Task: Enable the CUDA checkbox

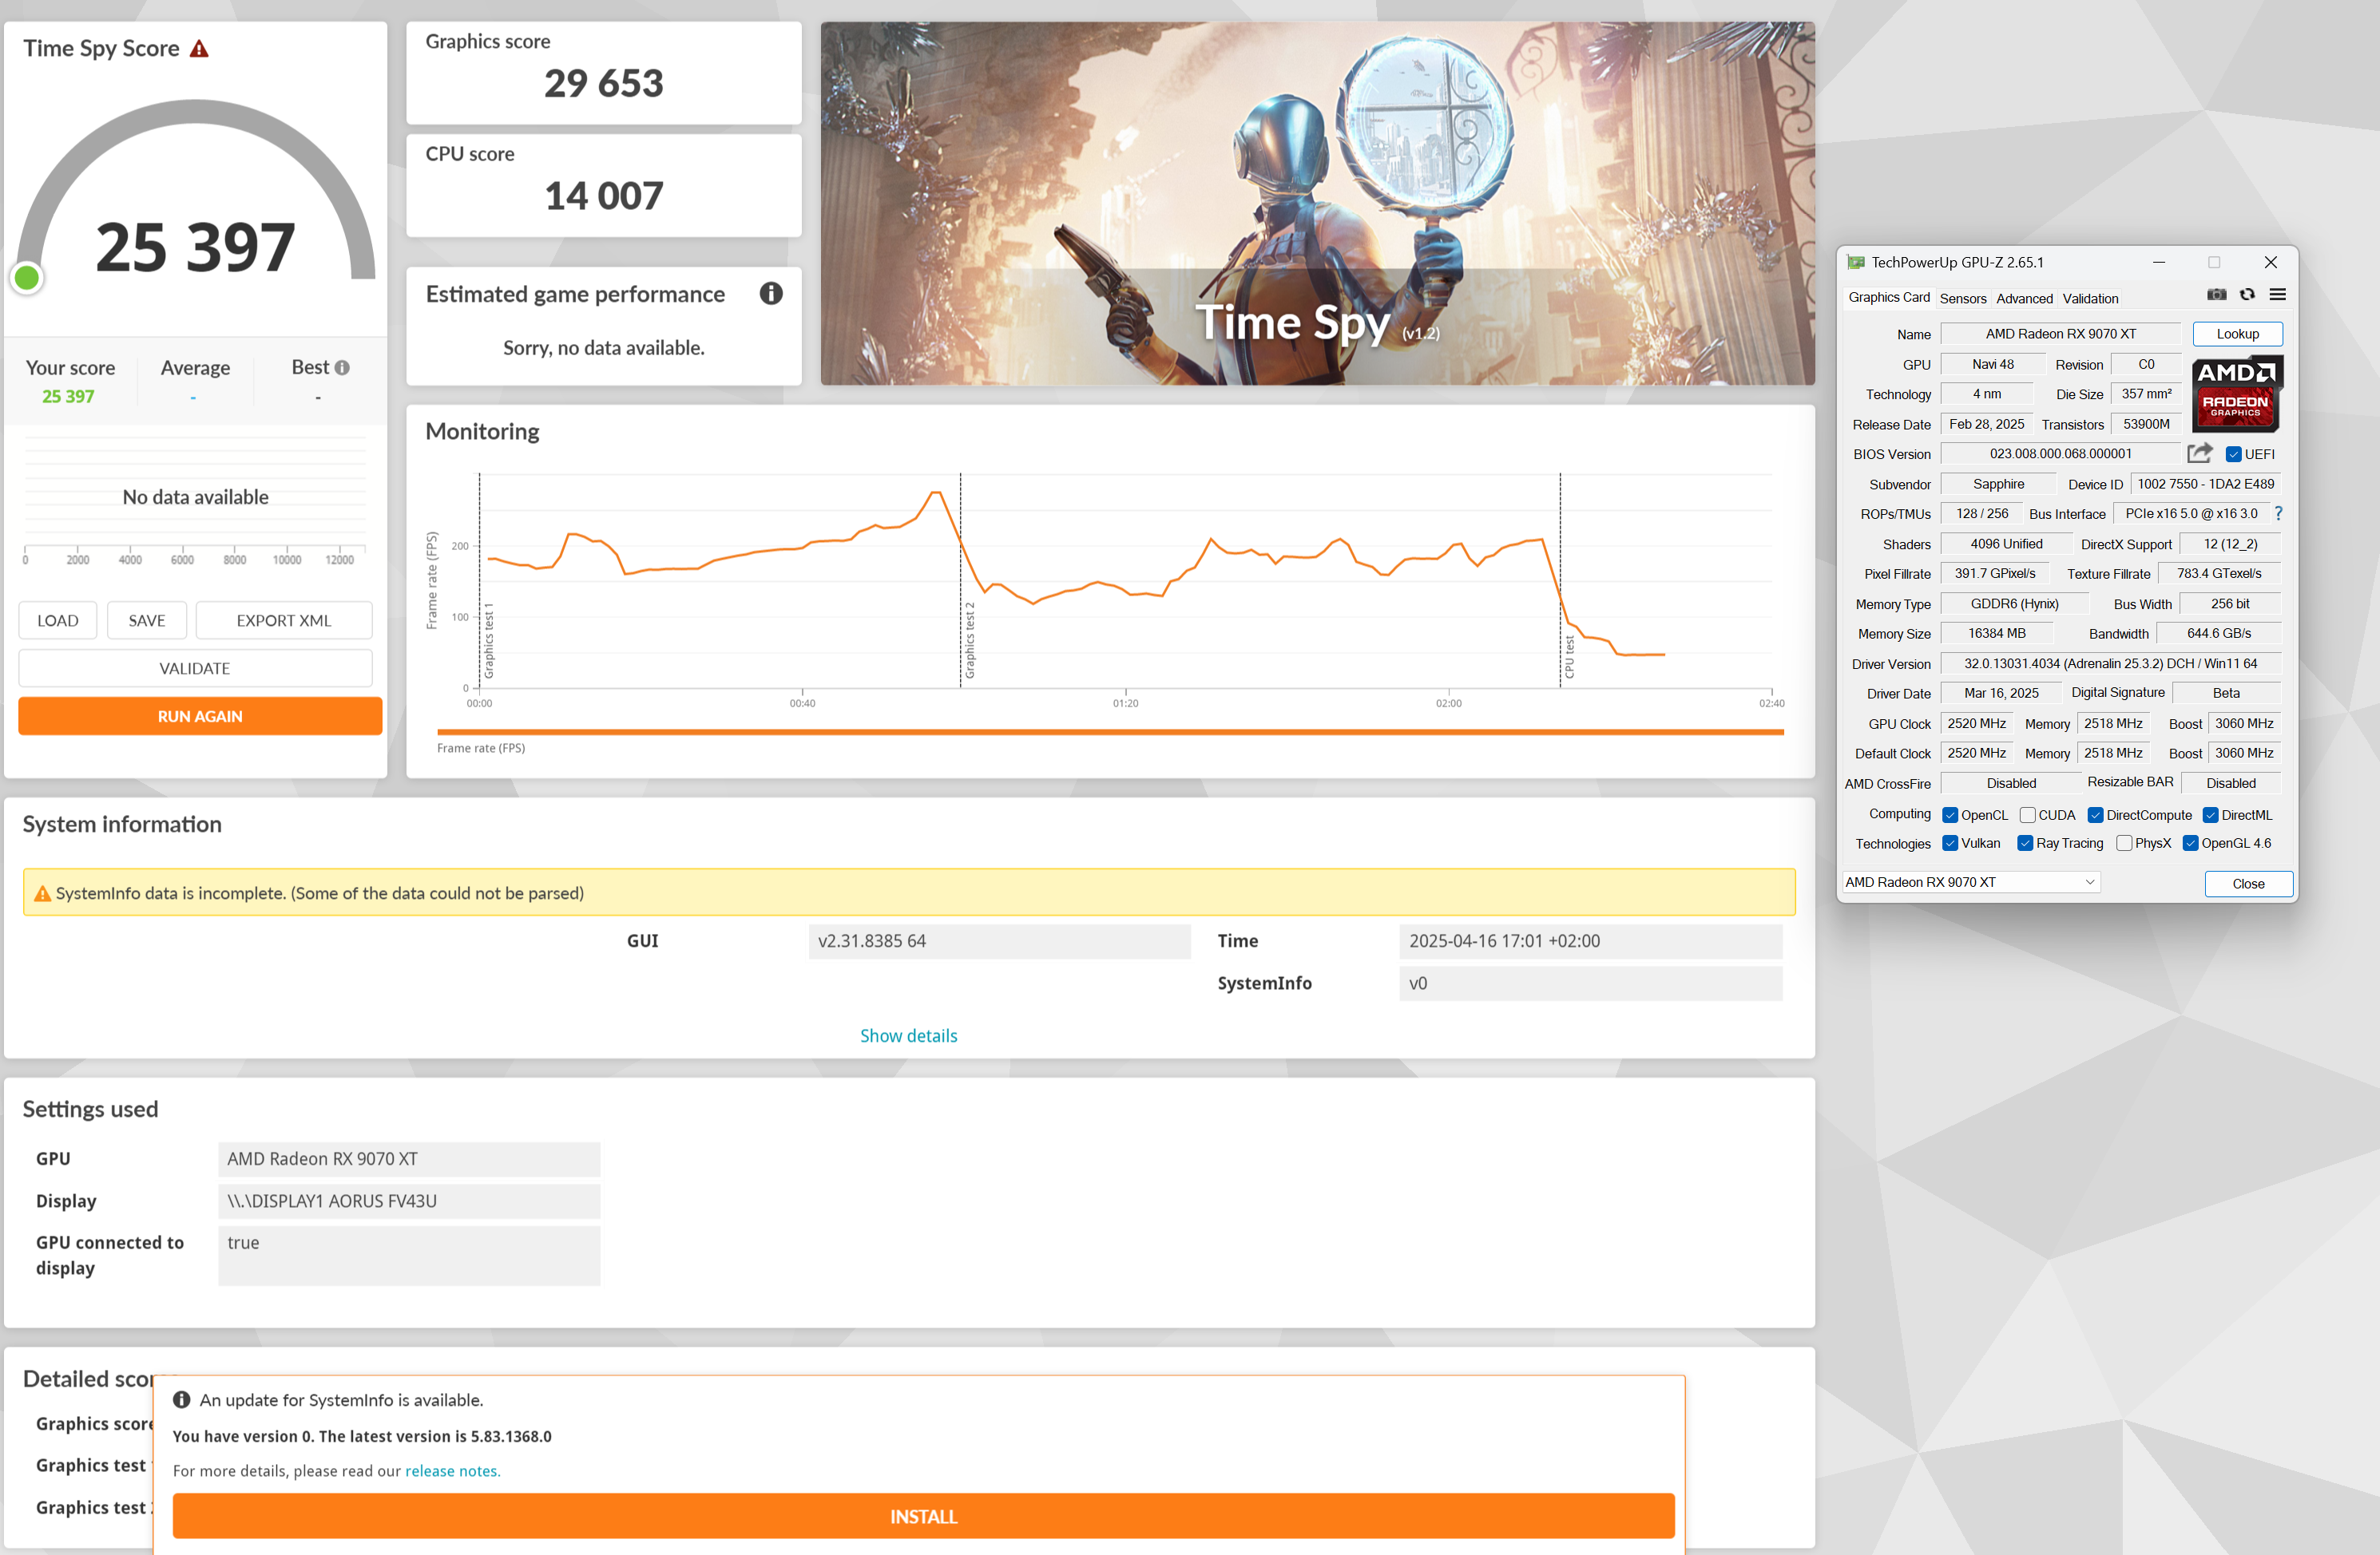Action: click(x=2027, y=816)
